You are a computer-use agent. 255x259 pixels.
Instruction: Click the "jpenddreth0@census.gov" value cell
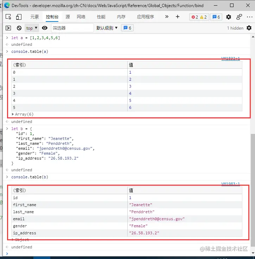[x=185, y=219]
